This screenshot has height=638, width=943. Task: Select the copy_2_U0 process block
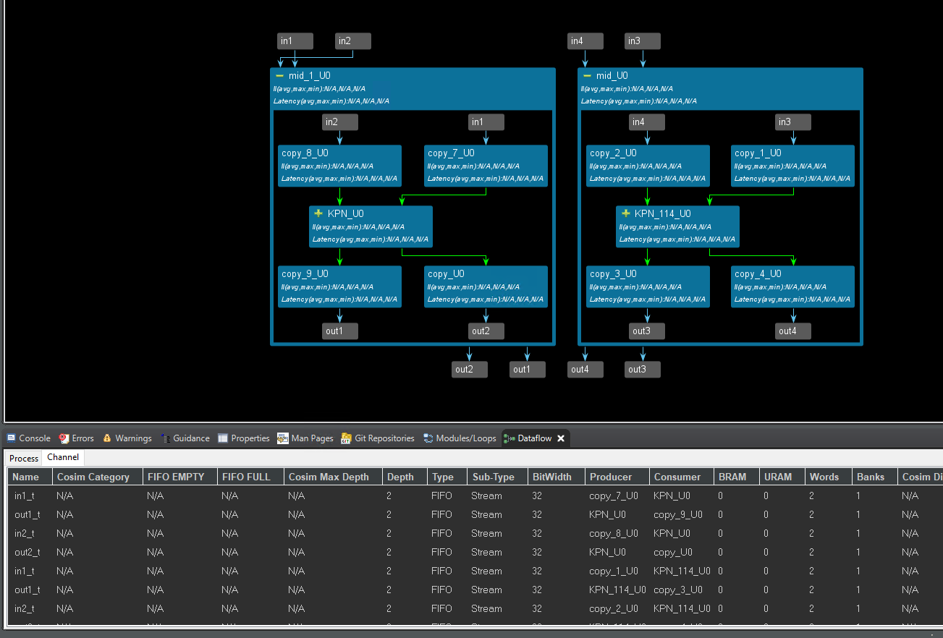click(x=648, y=166)
